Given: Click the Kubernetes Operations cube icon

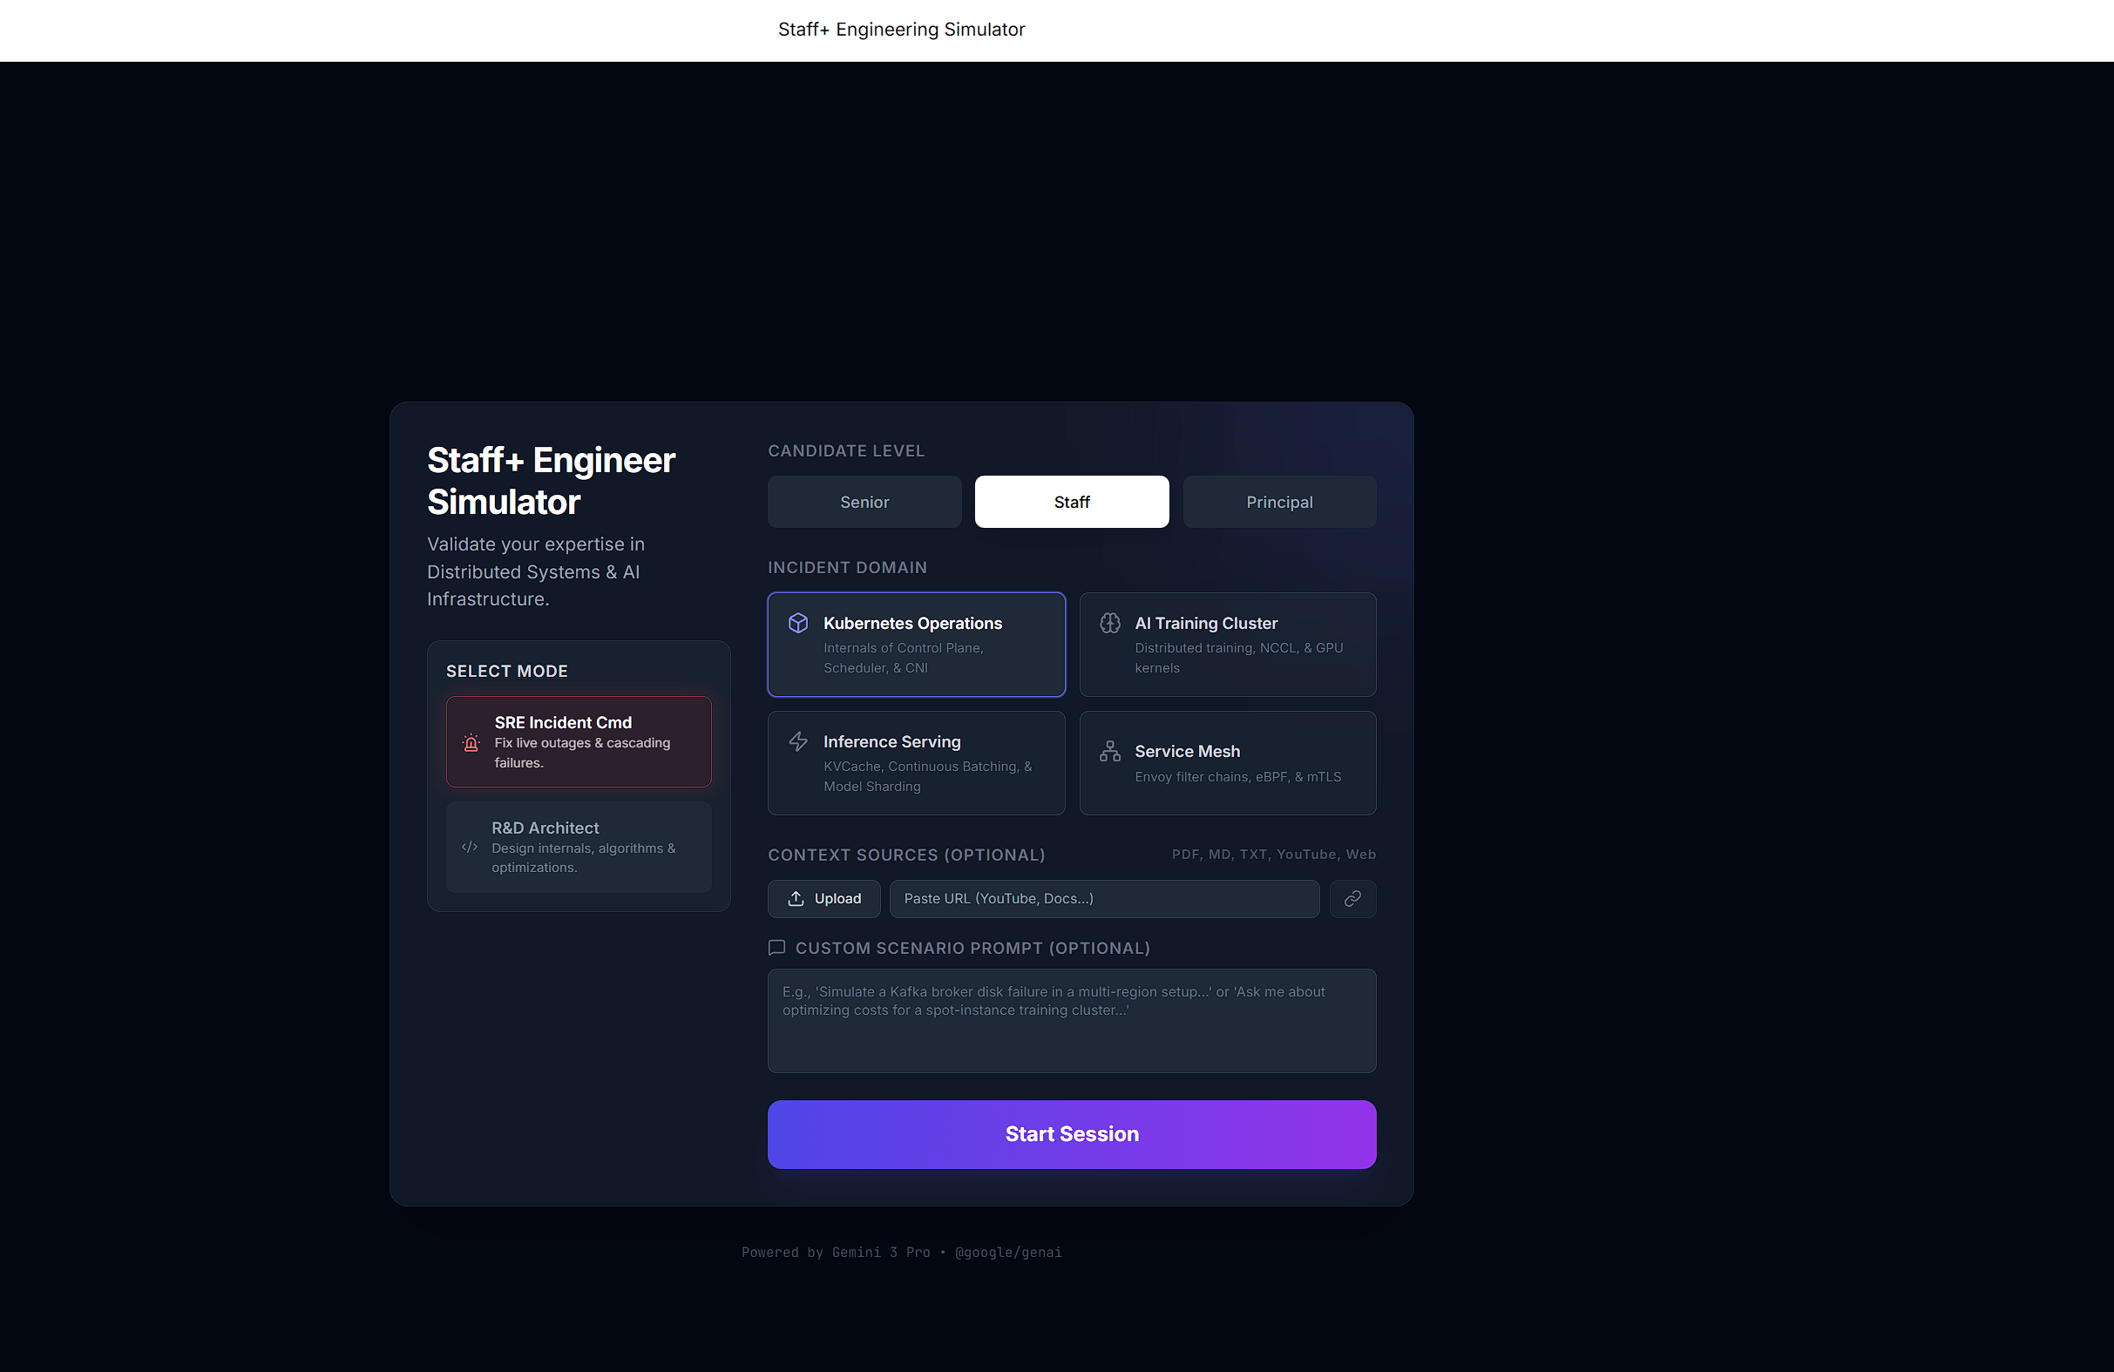Looking at the screenshot, I should tap(798, 623).
